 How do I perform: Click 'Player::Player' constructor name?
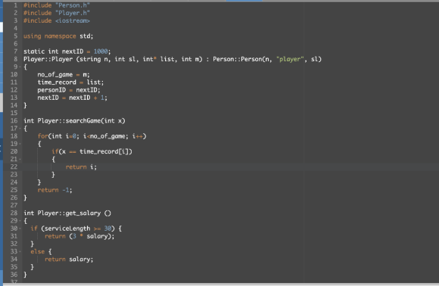coord(48,59)
